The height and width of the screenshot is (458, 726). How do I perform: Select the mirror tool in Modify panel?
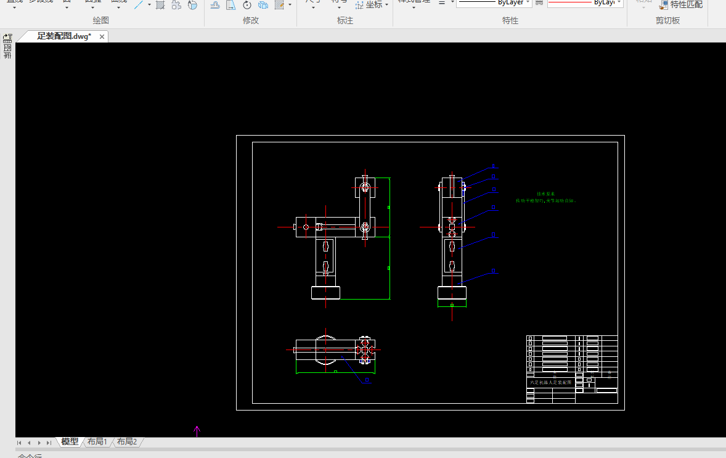(x=231, y=5)
